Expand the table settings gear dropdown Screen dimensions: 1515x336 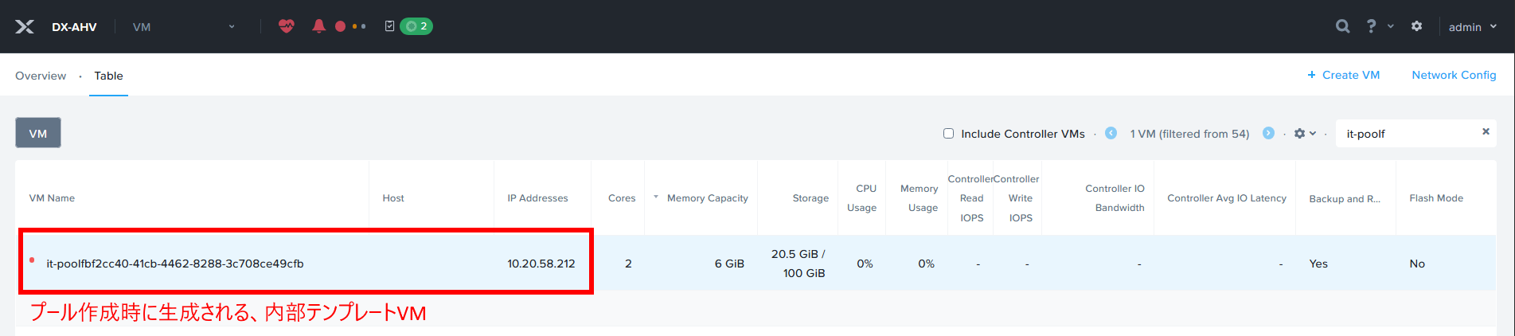[1304, 134]
